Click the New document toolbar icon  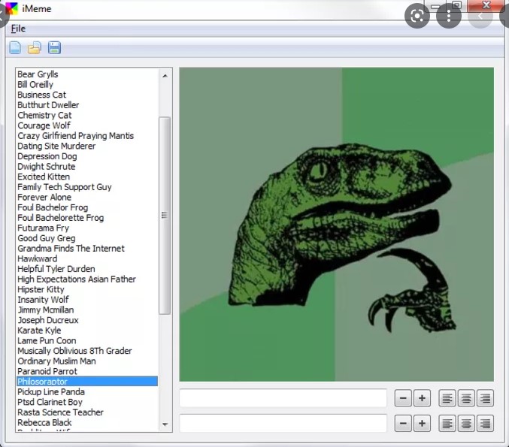click(15, 47)
